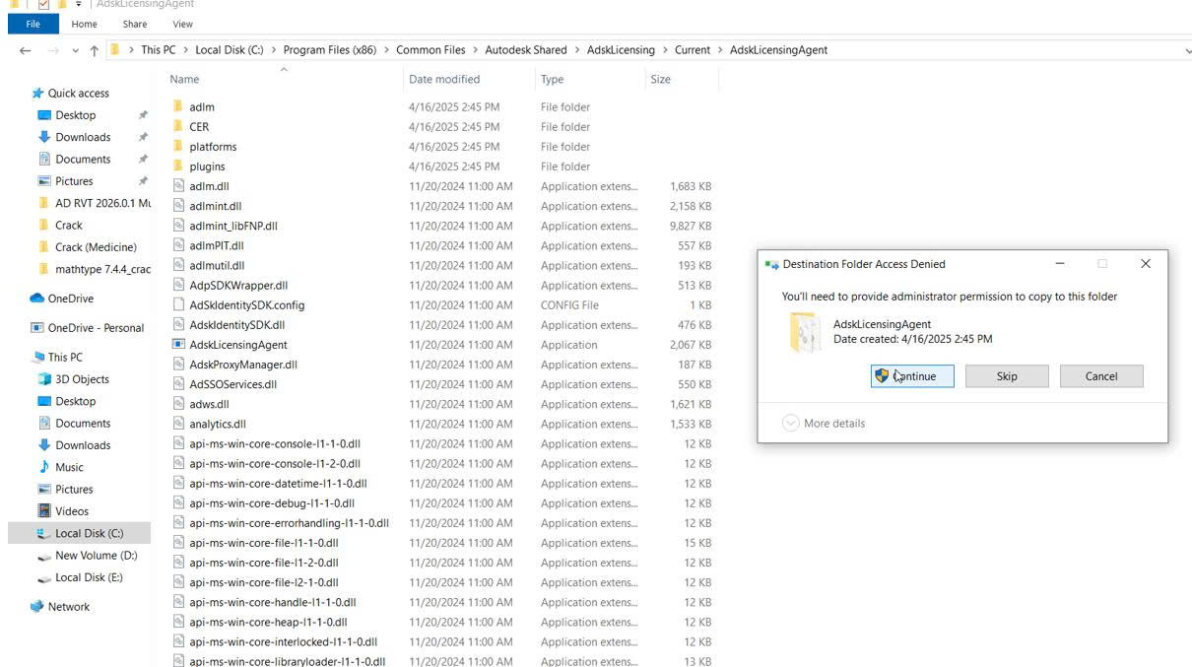Sort files by Date modified column
The image size is (1192, 667).
tap(444, 79)
